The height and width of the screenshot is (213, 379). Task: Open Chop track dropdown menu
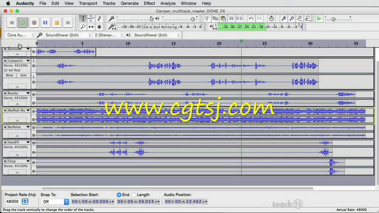click(x=28, y=161)
